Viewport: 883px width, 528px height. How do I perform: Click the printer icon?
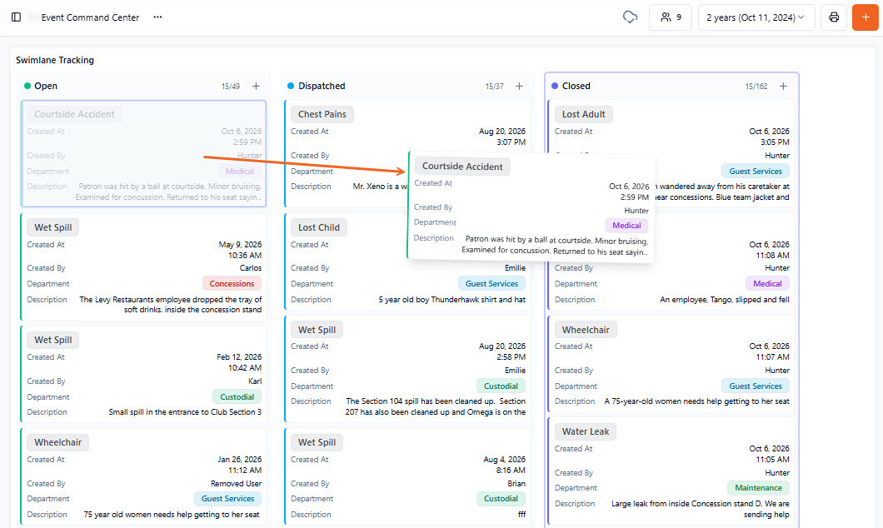pyautogui.click(x=834, y=17)
